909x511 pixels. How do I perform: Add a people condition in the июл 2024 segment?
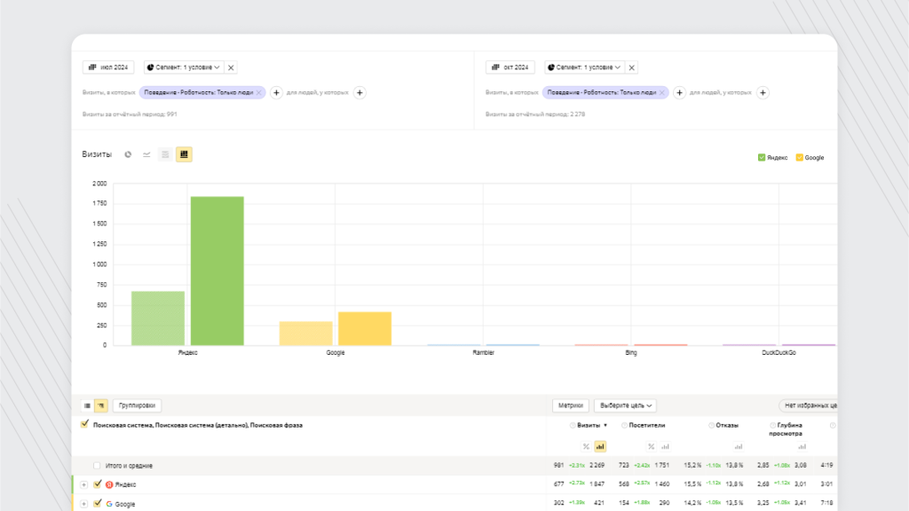[x=360, y=92]
